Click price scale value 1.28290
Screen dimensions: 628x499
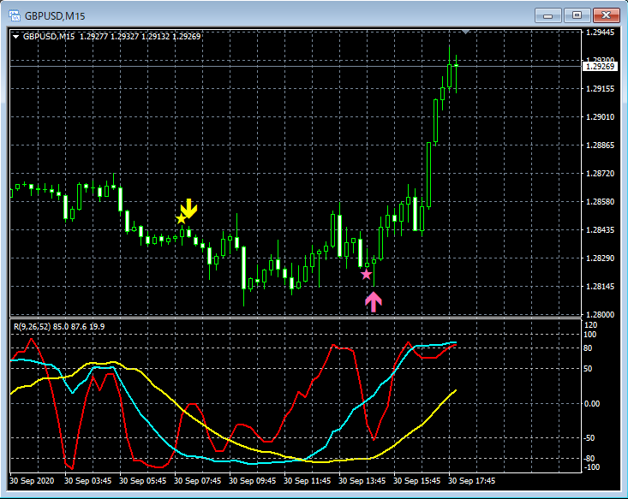coord(600,258)
